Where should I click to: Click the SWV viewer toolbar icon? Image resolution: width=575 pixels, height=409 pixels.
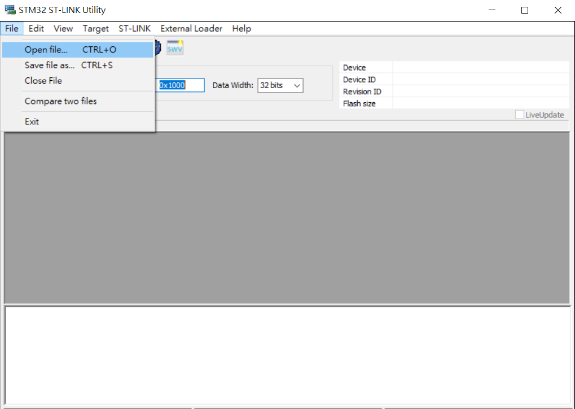tap(175, 47)
